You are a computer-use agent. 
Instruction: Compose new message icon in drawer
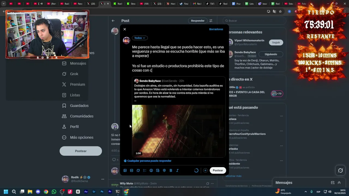point(333,183)
